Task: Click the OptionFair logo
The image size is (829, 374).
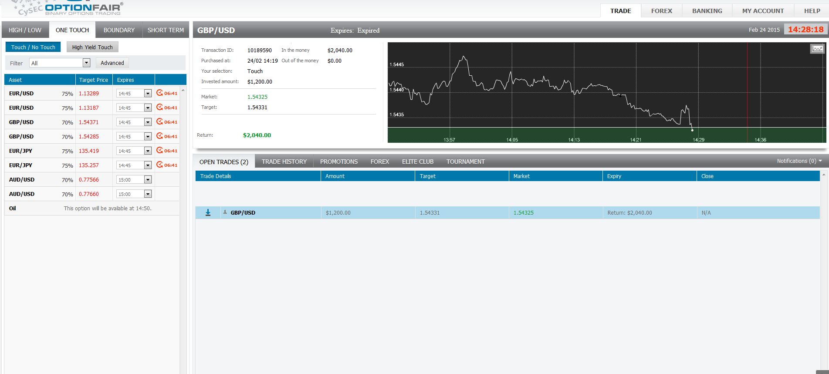Action: 83,8
